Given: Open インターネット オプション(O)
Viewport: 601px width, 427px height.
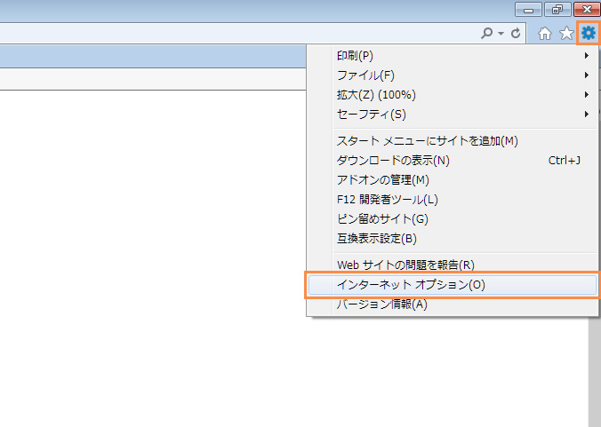Looking at the screenshot, I should pos(411,285).
